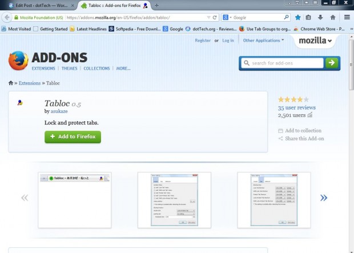Open the Google bookmark in bookmarks bar

coord(173,29)
